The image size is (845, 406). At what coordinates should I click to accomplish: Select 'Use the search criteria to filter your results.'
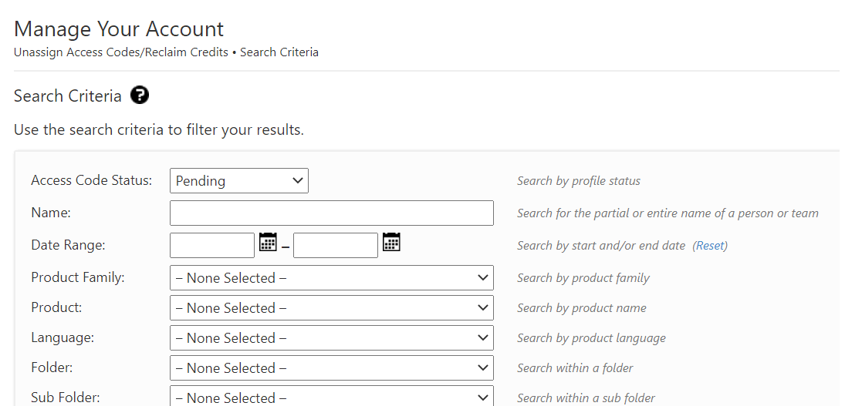coord(158,130)
